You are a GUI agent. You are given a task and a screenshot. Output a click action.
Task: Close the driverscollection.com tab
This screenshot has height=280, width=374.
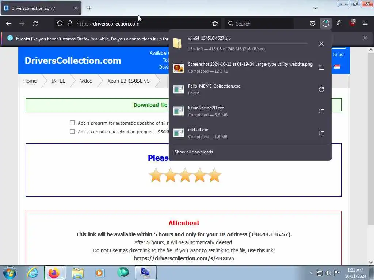75,8
